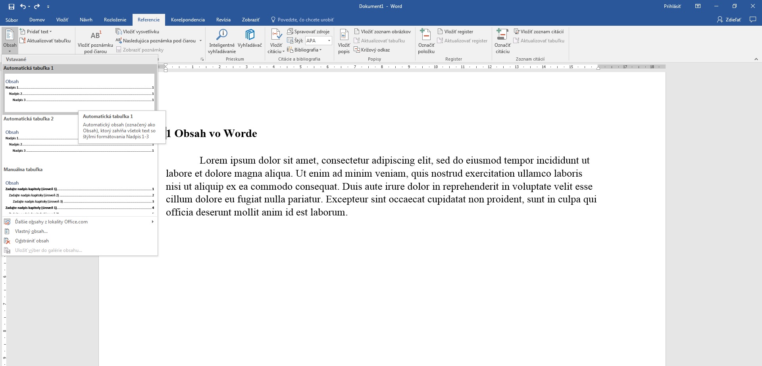Click Krížový odkaz
The height and width of the screenshot is (366, 762).
372,50
